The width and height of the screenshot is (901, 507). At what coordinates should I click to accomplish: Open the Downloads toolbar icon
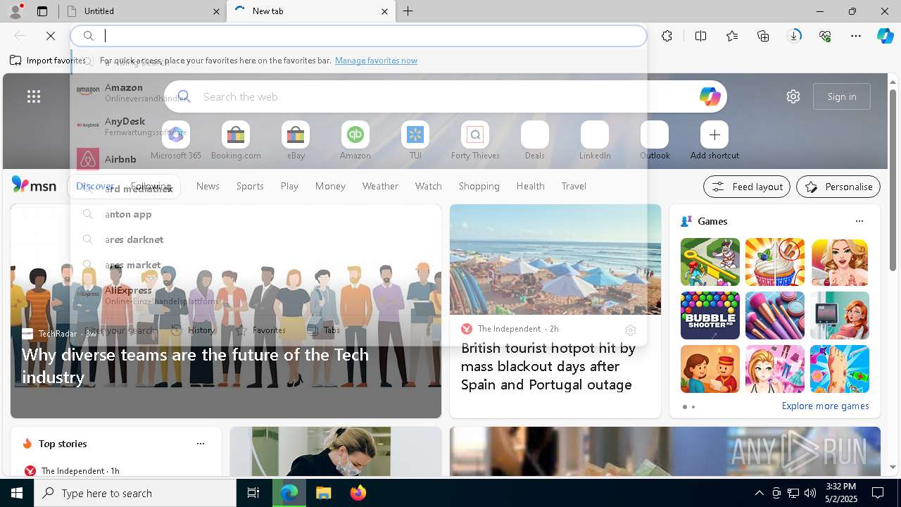(794, 36)
